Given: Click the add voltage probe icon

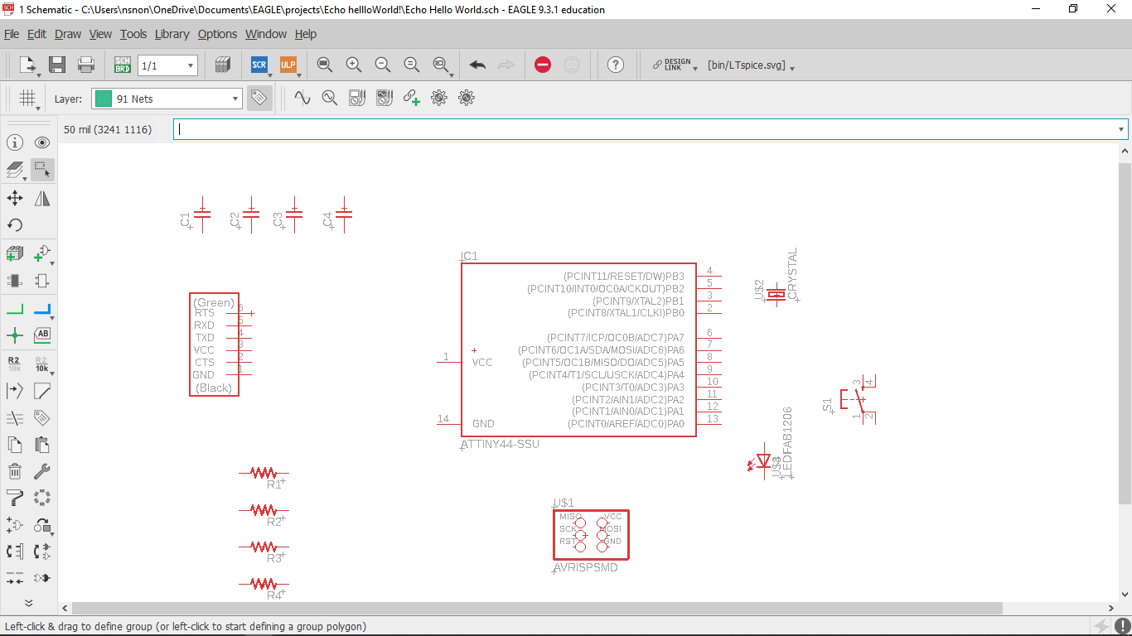Looking at the screenshot, I should pyautogui.click(x=329, y=98).
